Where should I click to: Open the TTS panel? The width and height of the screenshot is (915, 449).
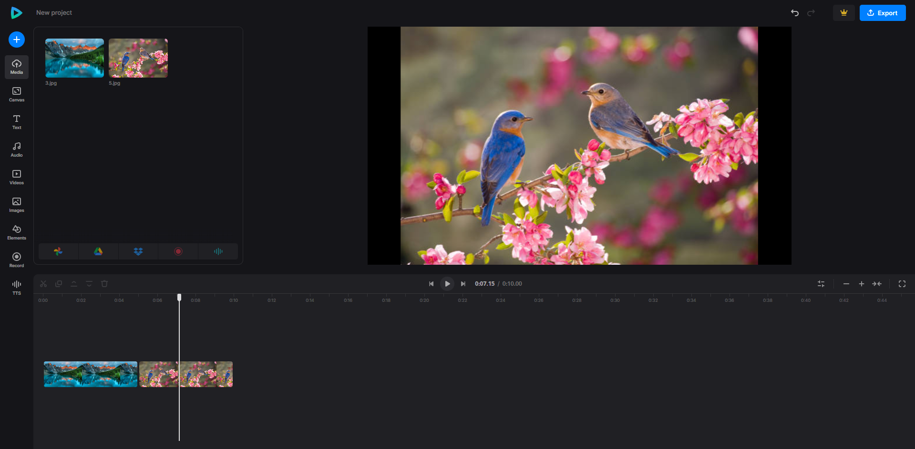tap(16, 287)
